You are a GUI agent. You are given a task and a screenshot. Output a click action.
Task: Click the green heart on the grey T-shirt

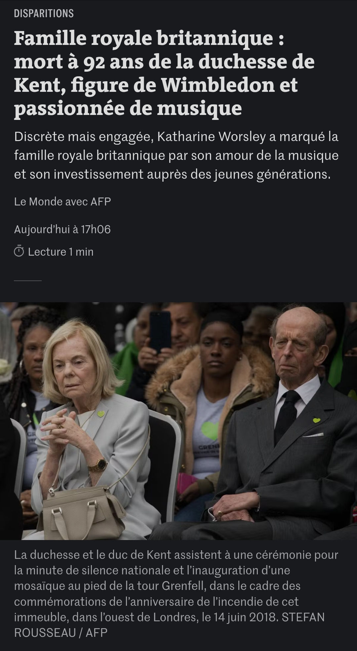point(210,430)
